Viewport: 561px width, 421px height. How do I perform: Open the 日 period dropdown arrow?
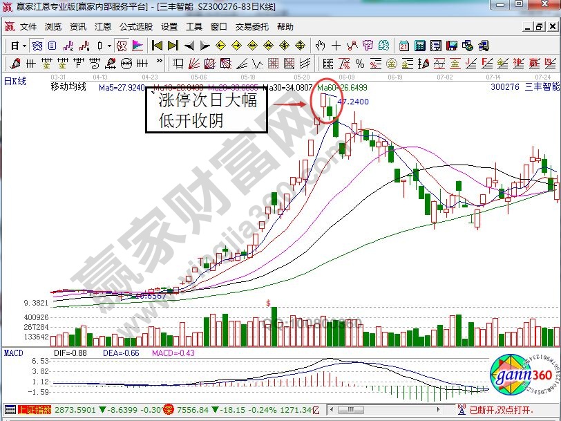click(x=24, y=46)
